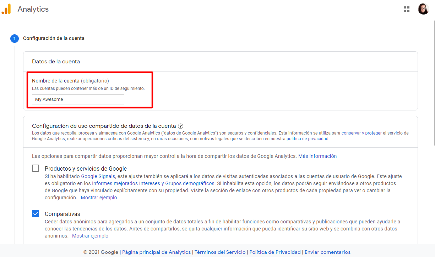Open the user profile avatar
This screenshot has height=257, width=435.
[x=423, y=9]
